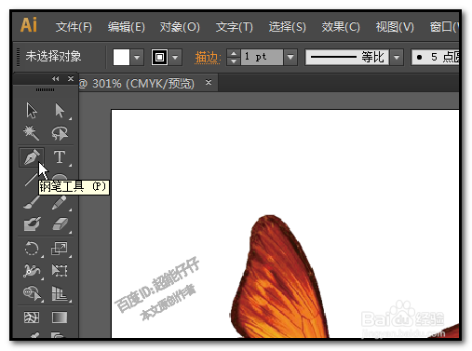This screenshot has width=472, height=351.
Task: Select the Width/Warp tool
Action: tap(32, 271)
